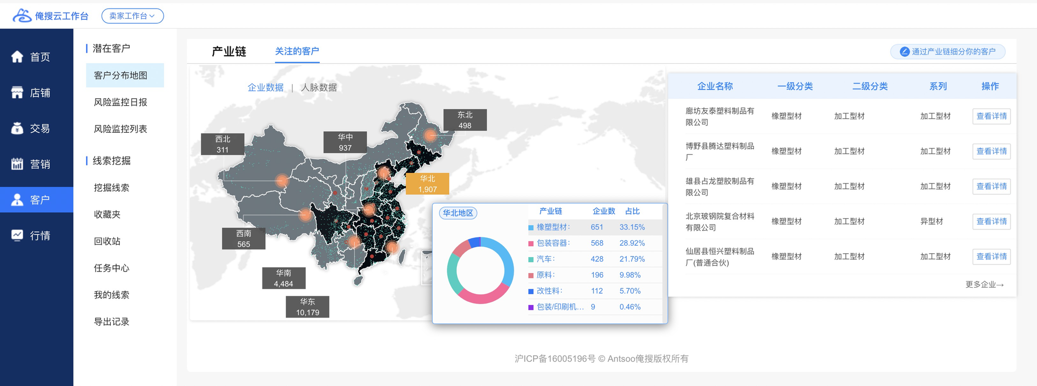Viewport: 1037px width, 386px height.
Task: Click the 橡塑型材 blue legend swatch
Action: click(x=531, y=228)
